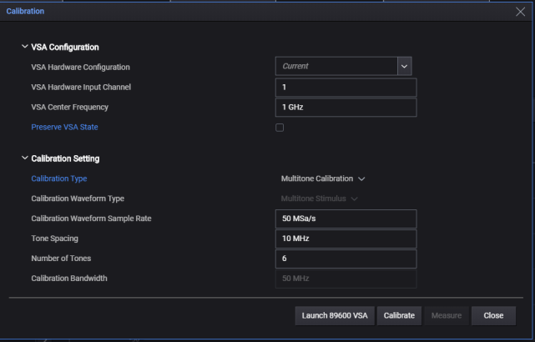Start calibration with the Calibrate button
The height and width of the screenshot is (342, 535).
tap(399, 316)
